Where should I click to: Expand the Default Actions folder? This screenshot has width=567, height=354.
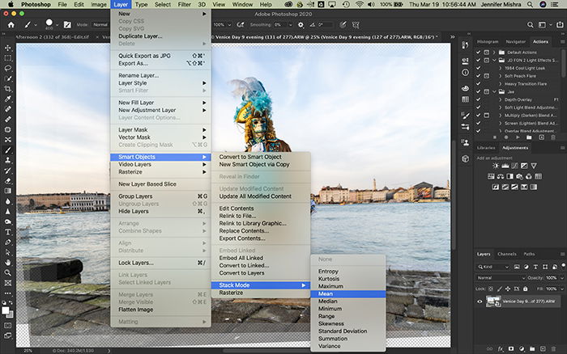point(494,53)
